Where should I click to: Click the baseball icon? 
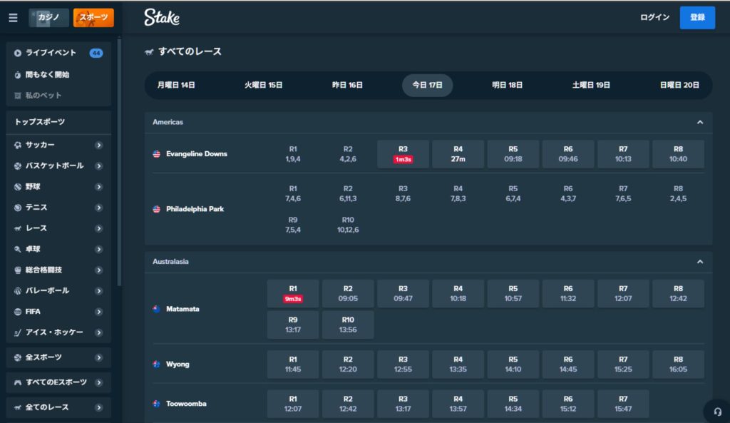(x=18, y=187)
